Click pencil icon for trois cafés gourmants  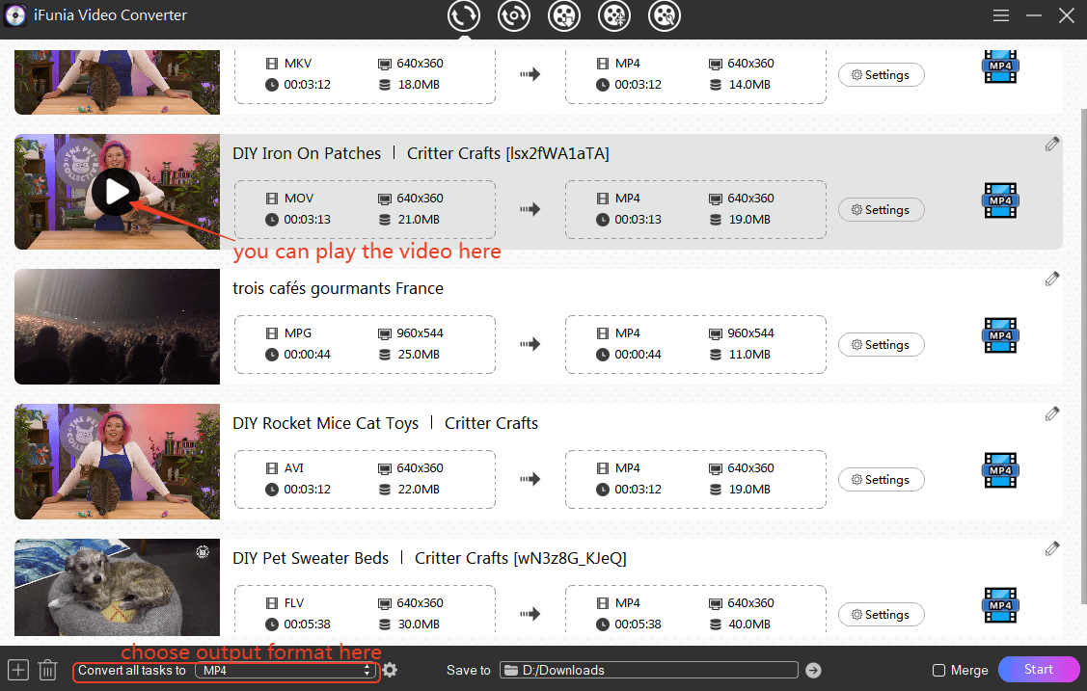pos(1051,279)
